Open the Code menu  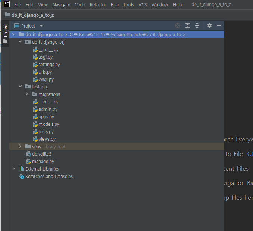tap(80, 5)
